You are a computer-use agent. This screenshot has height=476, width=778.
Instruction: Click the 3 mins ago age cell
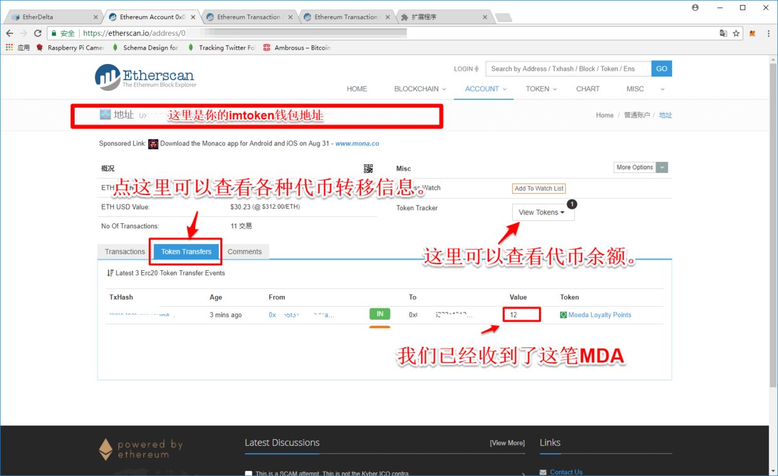225,315
